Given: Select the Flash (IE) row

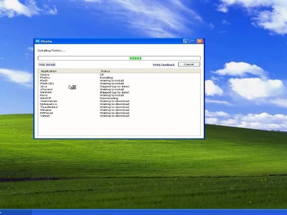Looking at the screenshot, I should [119, 84].
